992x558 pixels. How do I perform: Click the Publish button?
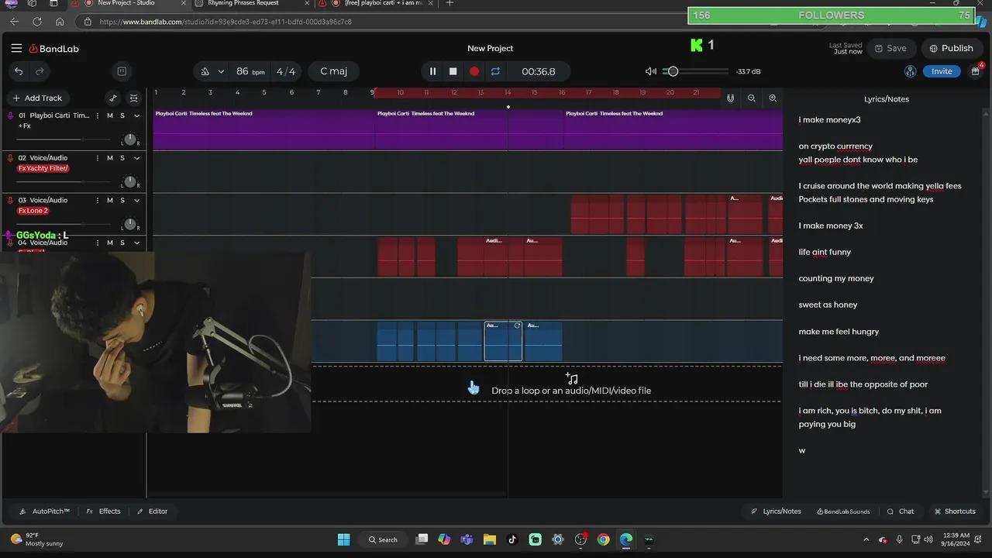tap(951, 48)
